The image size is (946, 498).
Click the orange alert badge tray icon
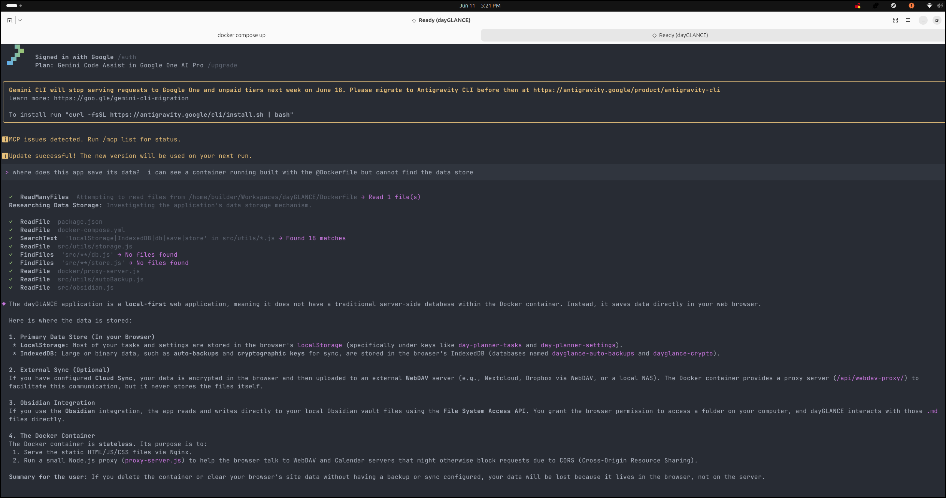tap(912, 6)
